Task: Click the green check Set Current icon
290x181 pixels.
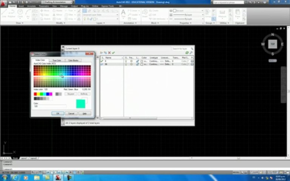Action: (113, 53)
